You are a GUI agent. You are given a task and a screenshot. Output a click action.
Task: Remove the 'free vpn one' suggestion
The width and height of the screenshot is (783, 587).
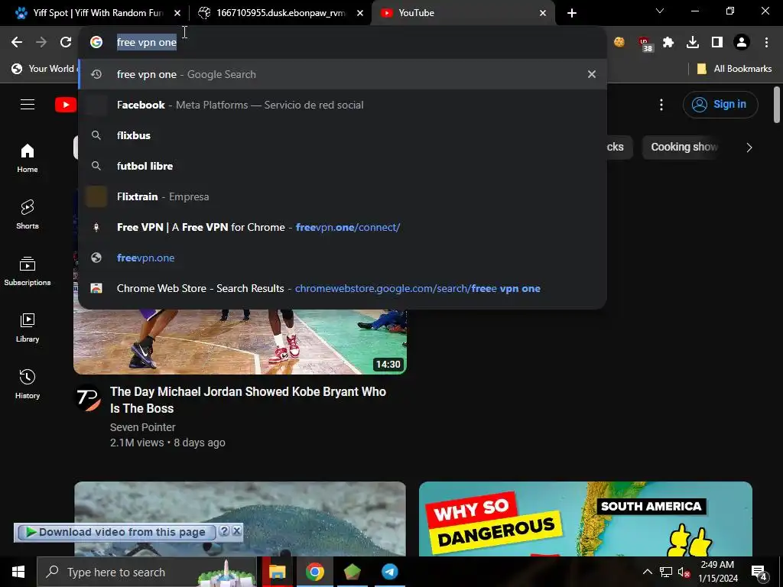pyautogui.click(x=592, y=74)
